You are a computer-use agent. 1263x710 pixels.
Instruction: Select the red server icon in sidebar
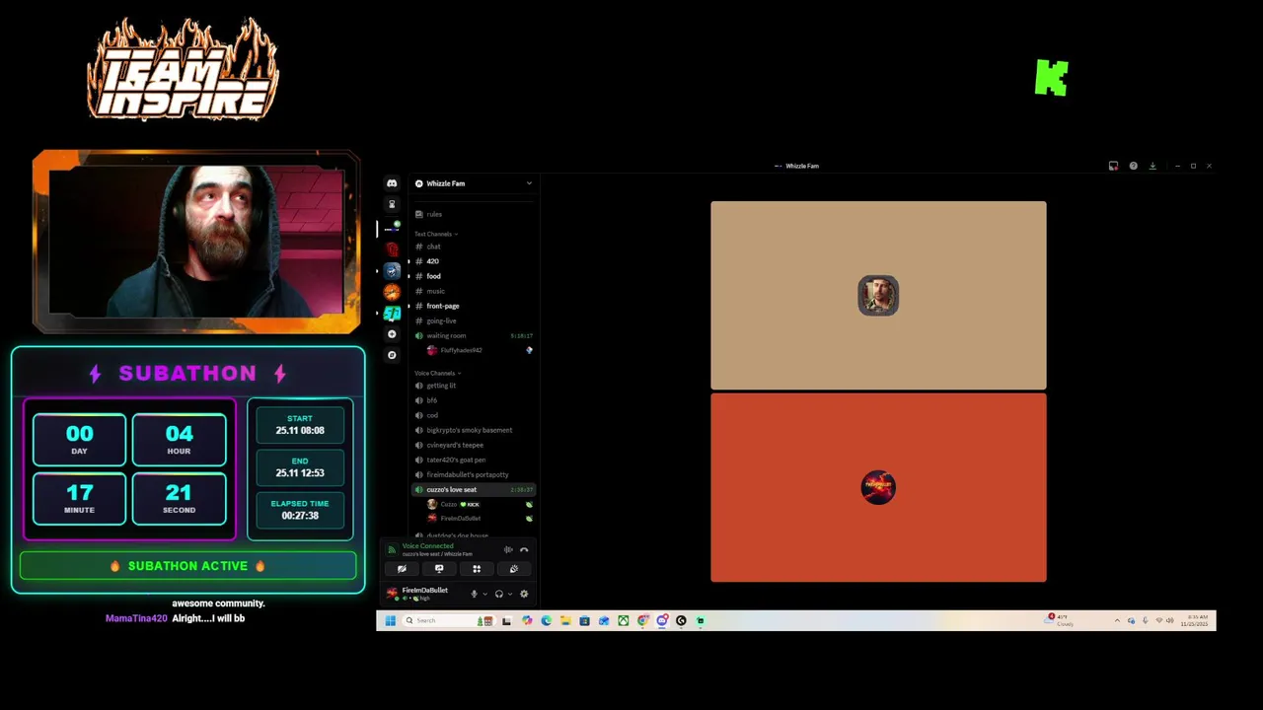point(392,249)
